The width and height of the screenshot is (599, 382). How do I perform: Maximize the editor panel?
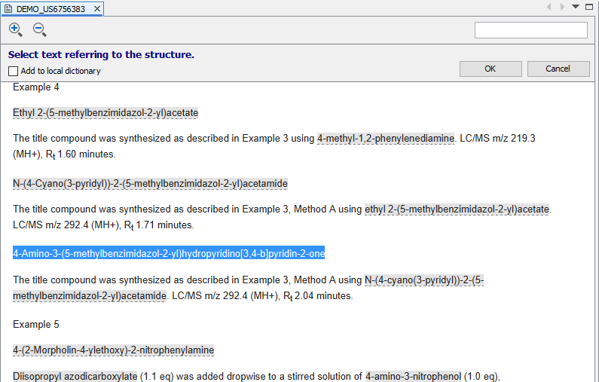point(589,7)
